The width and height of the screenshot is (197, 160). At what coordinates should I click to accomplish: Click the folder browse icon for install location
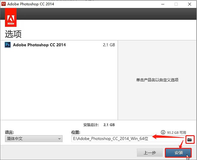point(190,140)
